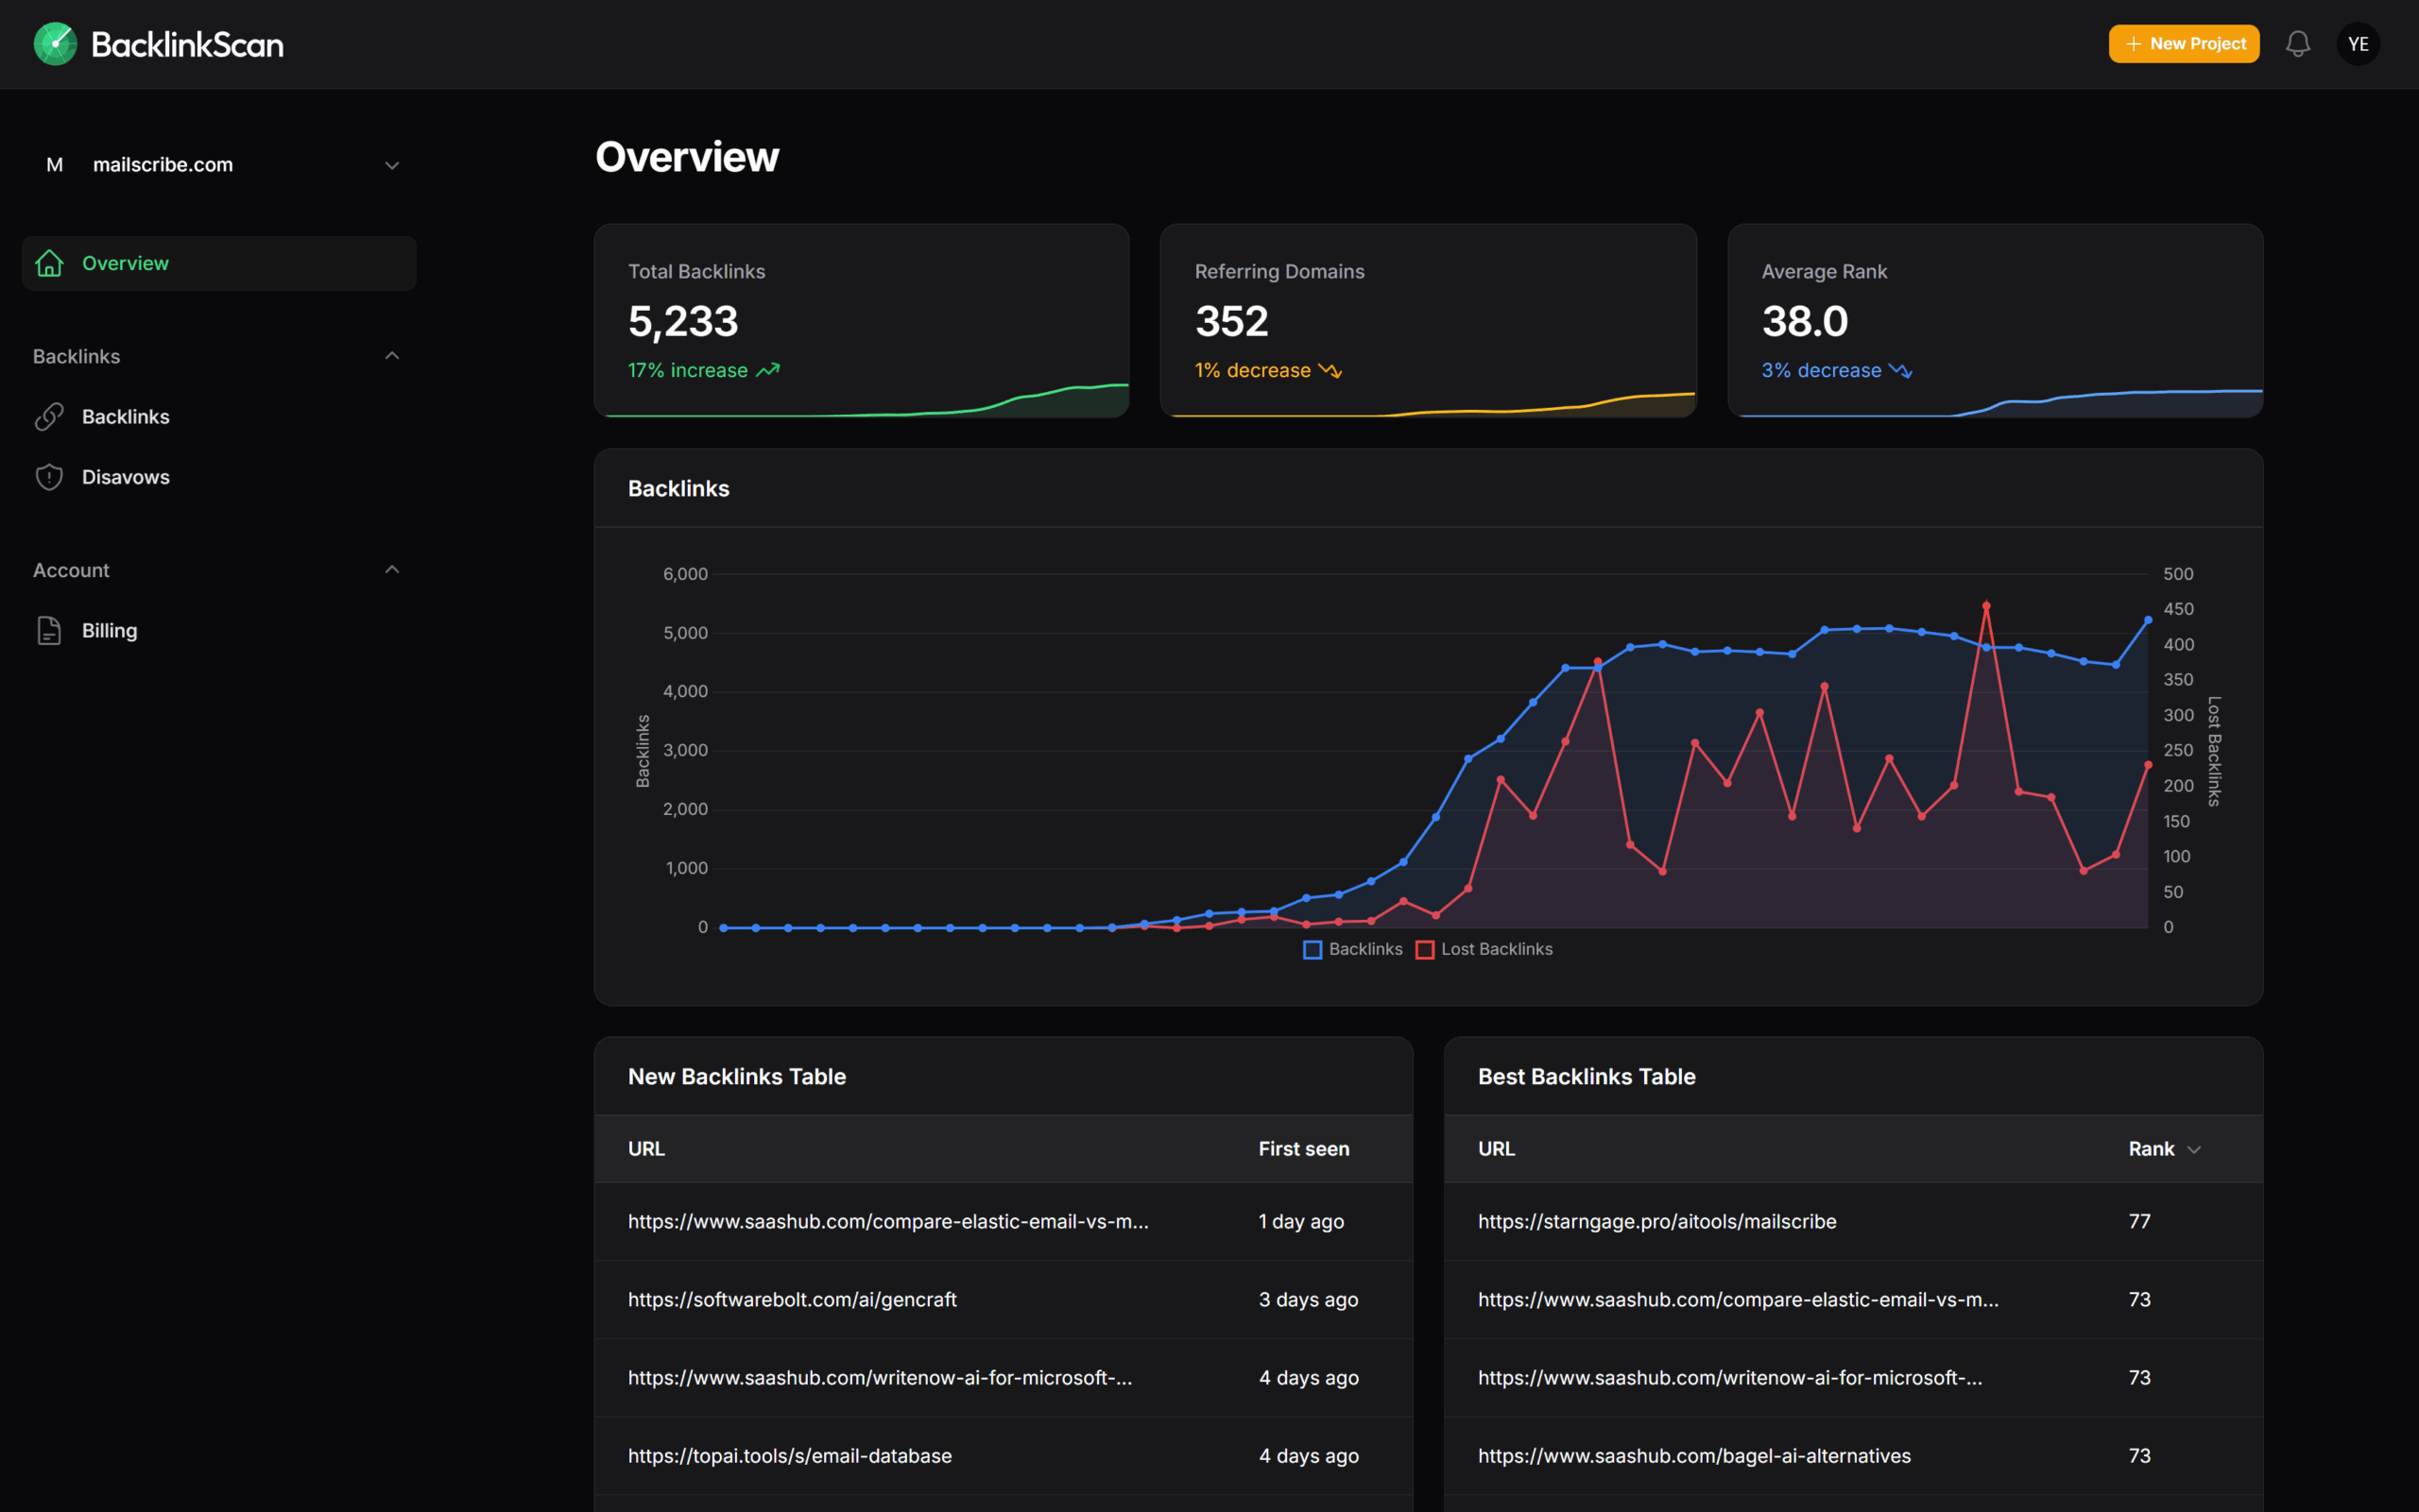This screenshot has width=2419, height=1512.
Task: Click the BacklinkScan brand name
Action: coord(188,44)
